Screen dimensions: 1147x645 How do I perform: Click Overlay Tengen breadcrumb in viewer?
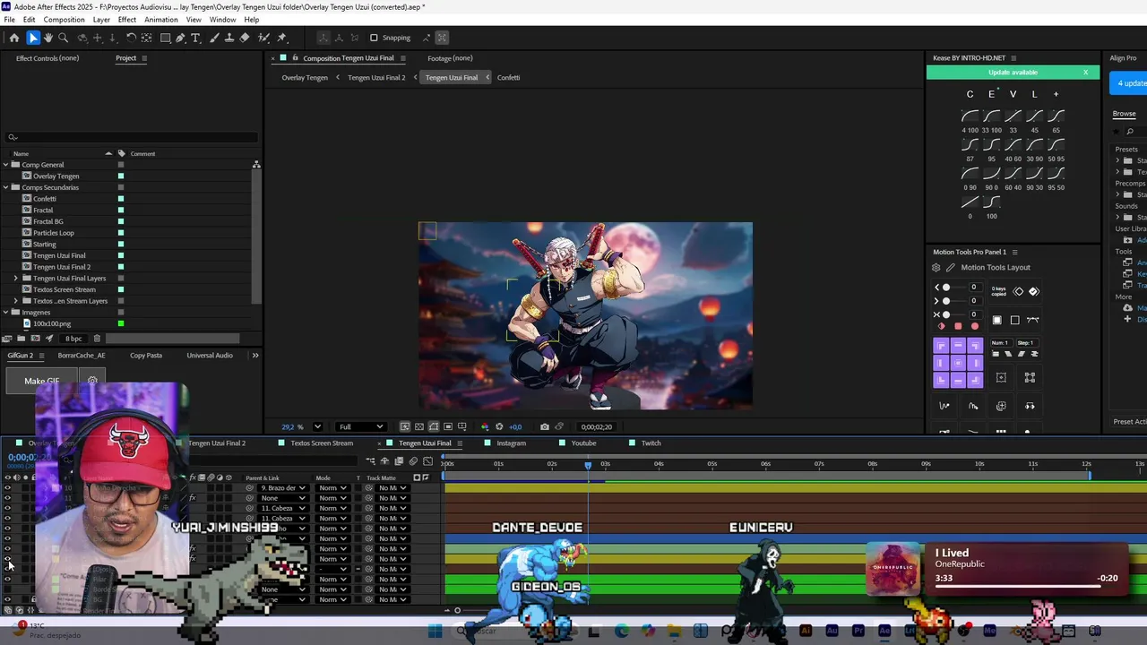click(x=305, y=78)
